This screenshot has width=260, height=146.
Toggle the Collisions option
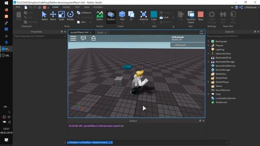pyautogui.click(x=84, y=13)
